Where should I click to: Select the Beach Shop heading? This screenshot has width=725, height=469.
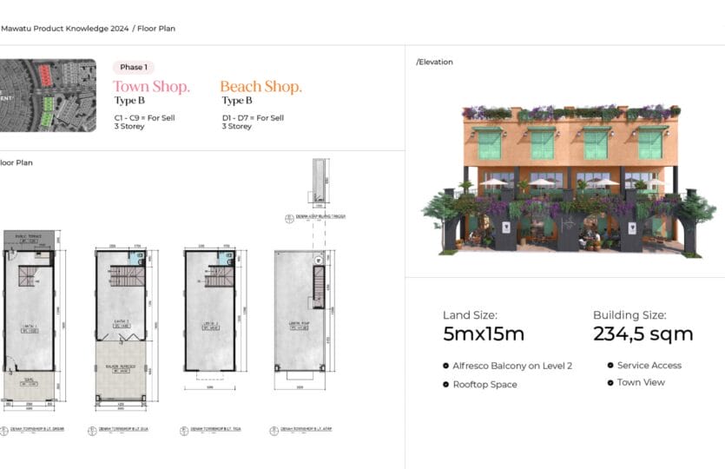click(260, 87)
